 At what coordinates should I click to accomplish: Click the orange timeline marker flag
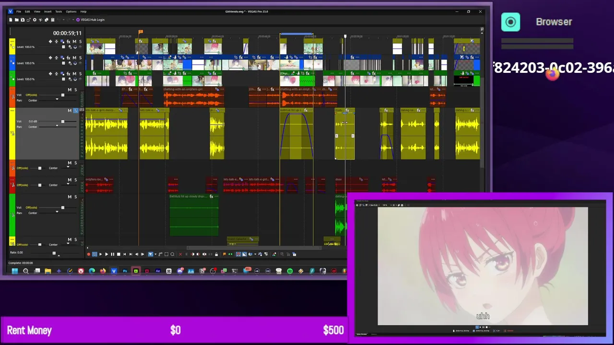141,33
